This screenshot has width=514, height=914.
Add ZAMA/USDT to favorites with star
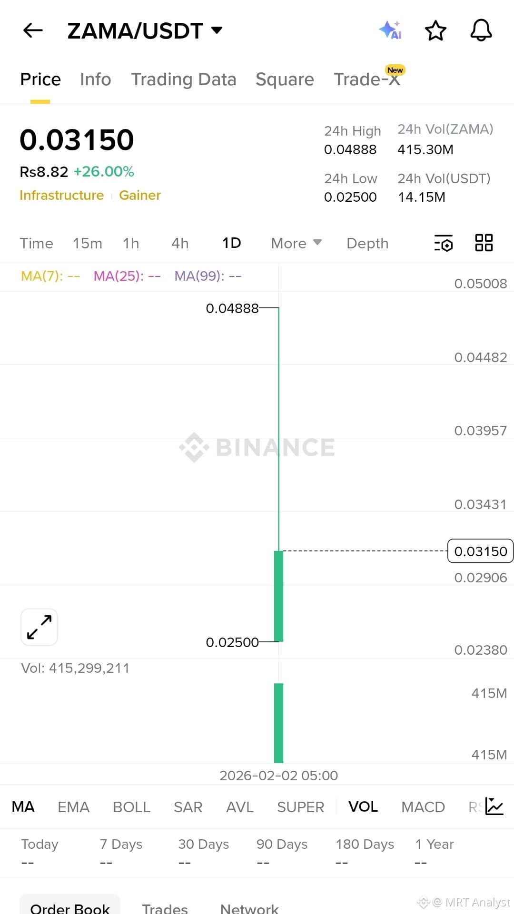click(x=435, y=31)
